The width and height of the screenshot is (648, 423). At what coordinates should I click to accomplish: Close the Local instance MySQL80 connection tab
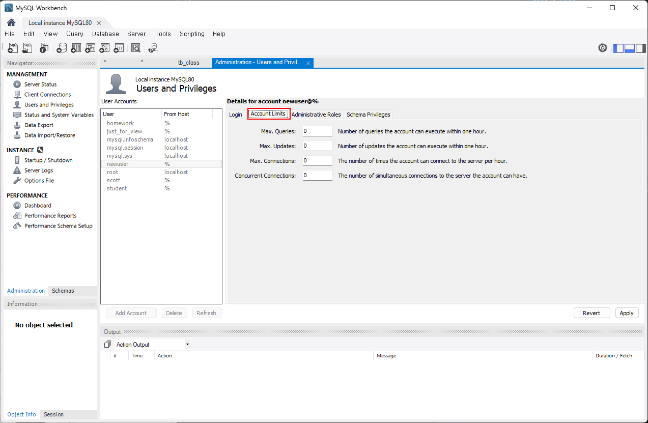coord(99,23)
